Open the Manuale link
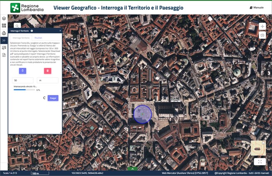 [x=257, y=7]
